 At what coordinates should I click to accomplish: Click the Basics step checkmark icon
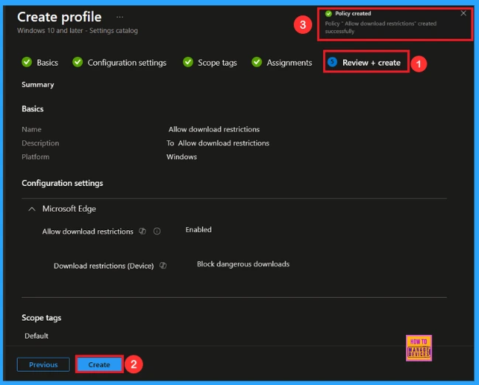pos(27,62)
